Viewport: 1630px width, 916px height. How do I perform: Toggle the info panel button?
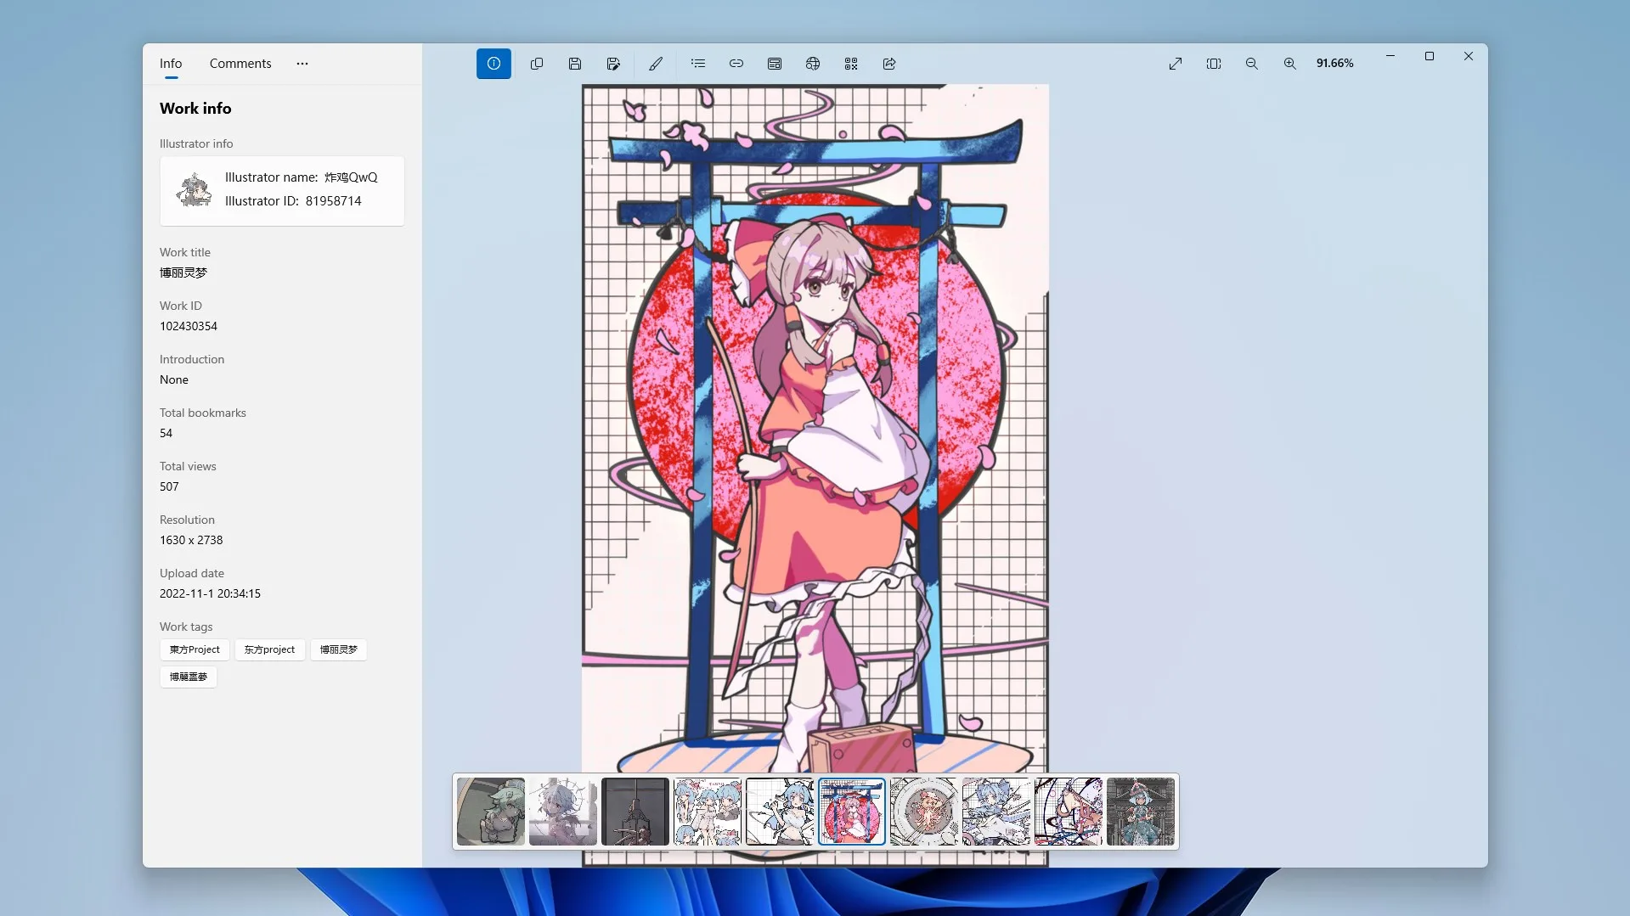[494, 64]
